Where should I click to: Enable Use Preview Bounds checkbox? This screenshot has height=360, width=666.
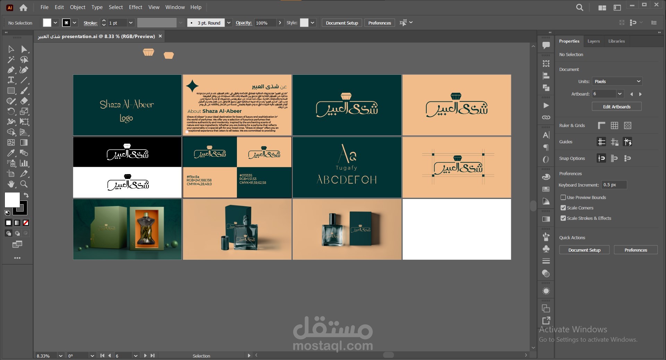563,197
